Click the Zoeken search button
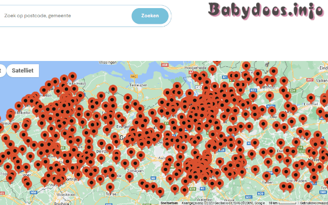 [150, 16]
